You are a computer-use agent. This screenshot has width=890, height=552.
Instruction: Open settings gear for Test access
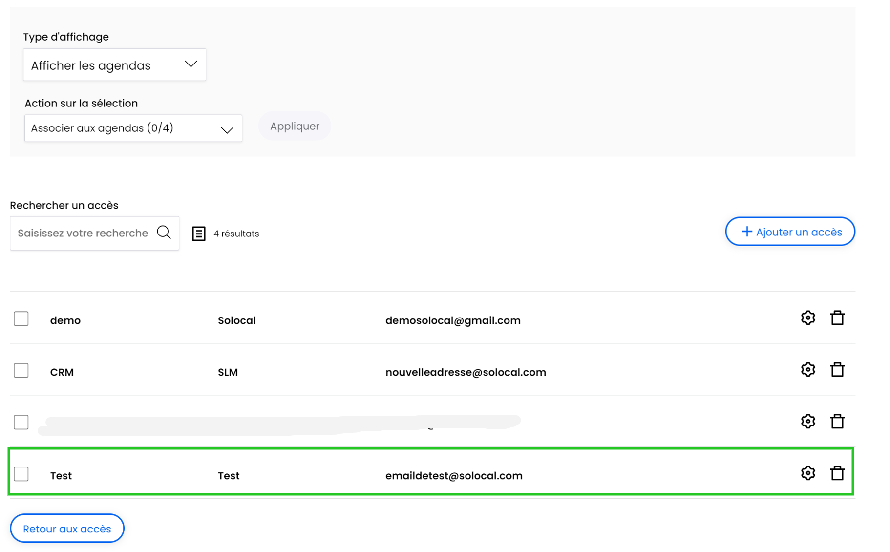point(808,473)
